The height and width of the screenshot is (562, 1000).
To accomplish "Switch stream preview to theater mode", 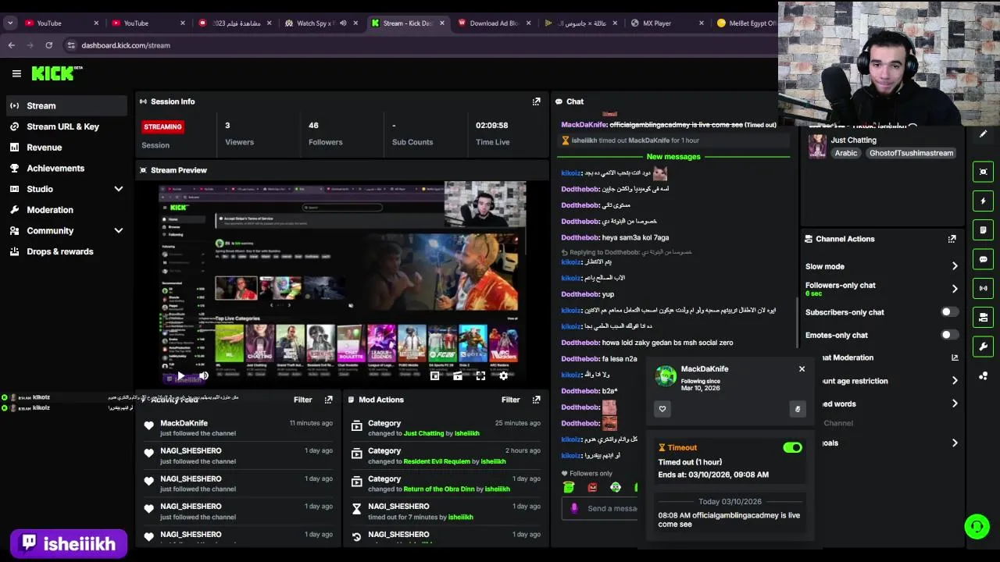I will click(458, 376).
